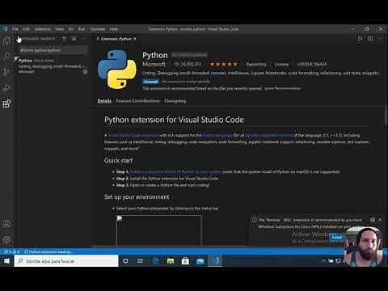Click the blue Uninstall button
388x291 pixels.
(150, 82)
